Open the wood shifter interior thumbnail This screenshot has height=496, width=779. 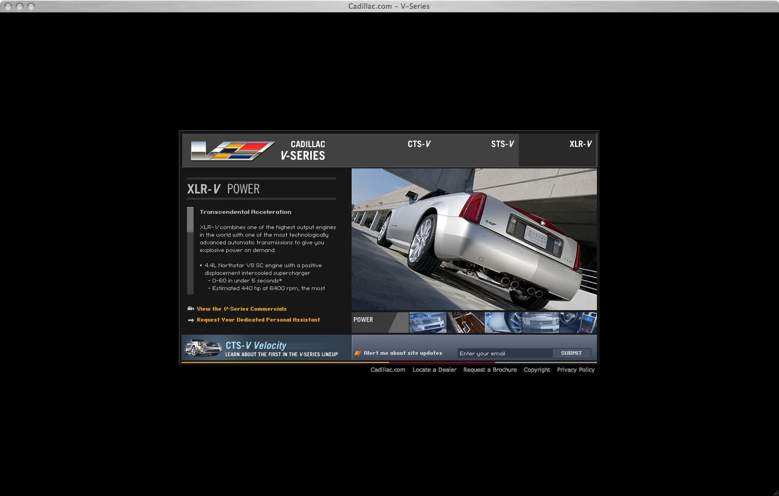466,323
